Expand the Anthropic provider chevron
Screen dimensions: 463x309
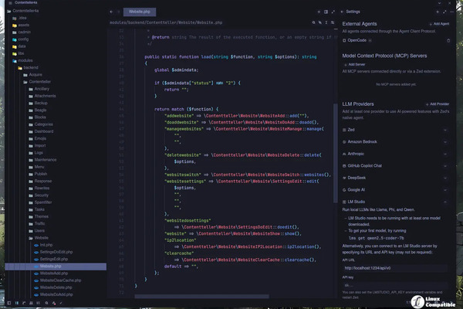click(x=445, y=154)
